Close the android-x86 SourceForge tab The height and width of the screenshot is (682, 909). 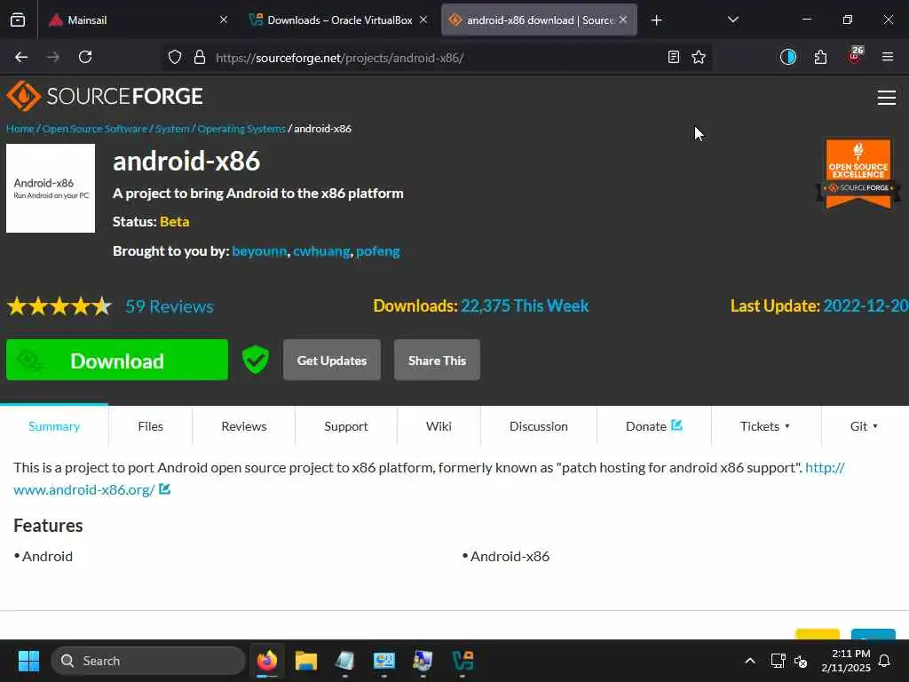coord(623,20)
